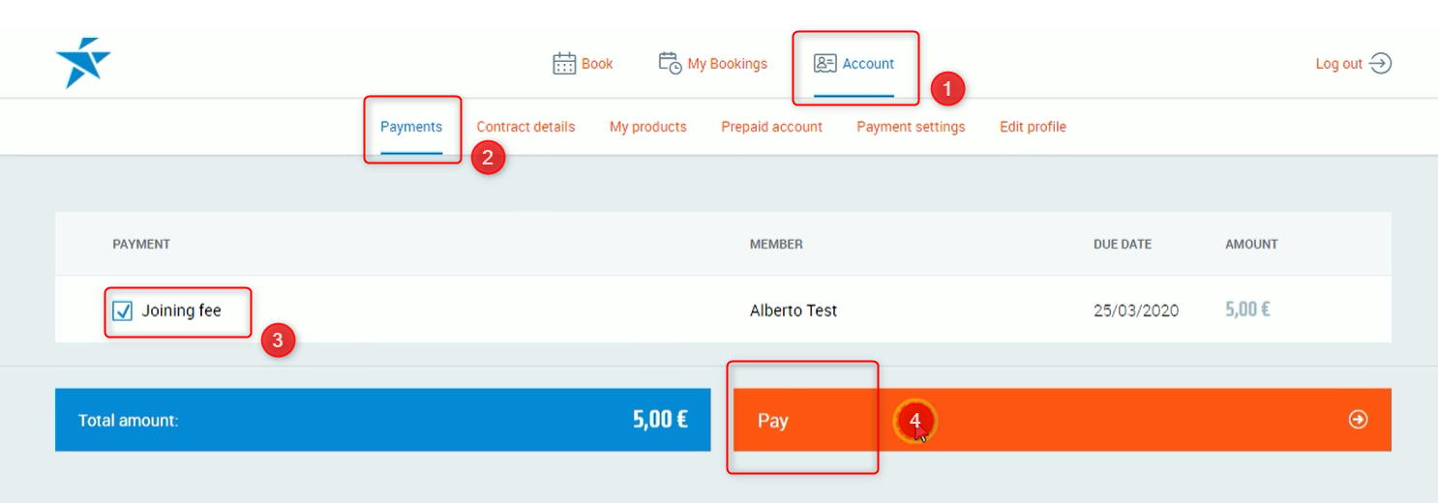
Task: Click the blue star logo
Action: 82,63
